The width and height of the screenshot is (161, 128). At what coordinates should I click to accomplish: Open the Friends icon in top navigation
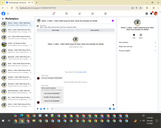coord(80,13)
